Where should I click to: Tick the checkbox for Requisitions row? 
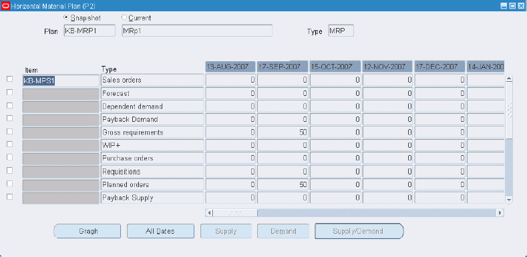click(10, 170)
